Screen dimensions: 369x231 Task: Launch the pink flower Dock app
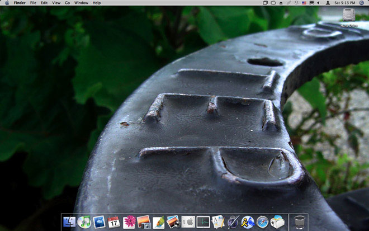tap(129, 222)
